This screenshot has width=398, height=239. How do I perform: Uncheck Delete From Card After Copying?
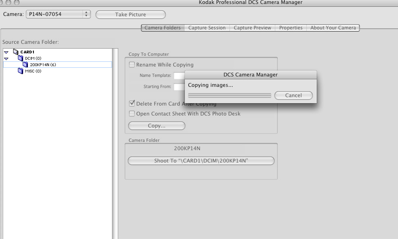pyautogui.click(x=132, y=103)
